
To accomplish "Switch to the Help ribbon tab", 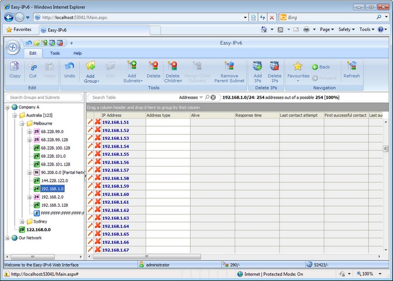I will (x=77, y=53).
